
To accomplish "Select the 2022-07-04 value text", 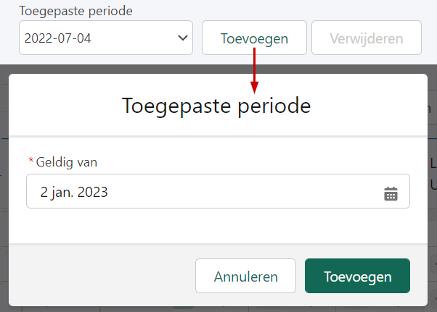I will coord(57,38).
